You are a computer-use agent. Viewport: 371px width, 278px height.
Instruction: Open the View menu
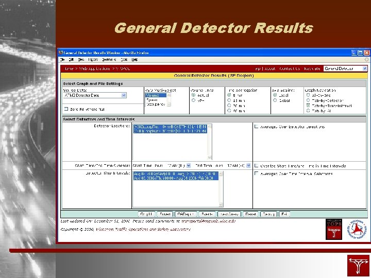pos(81,60)
